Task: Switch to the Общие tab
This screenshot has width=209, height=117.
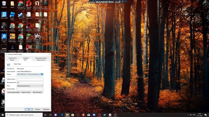Action: coord(12,60)
